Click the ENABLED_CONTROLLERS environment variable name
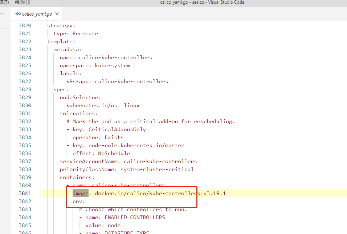Viewport: 347px width, 234px height. [x=134, y=217]
